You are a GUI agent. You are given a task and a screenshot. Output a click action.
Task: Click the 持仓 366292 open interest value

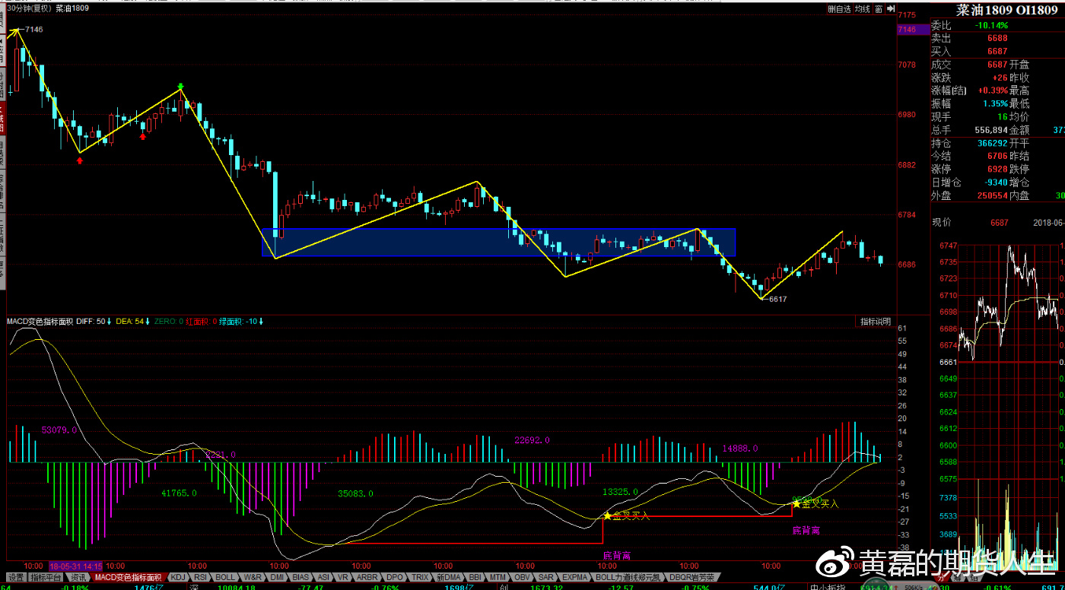993,143
